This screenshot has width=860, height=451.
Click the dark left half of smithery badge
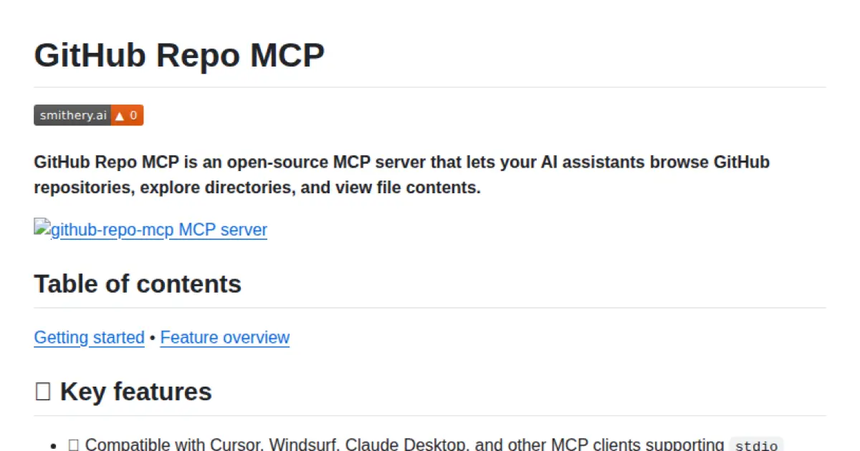coord(72,115)
